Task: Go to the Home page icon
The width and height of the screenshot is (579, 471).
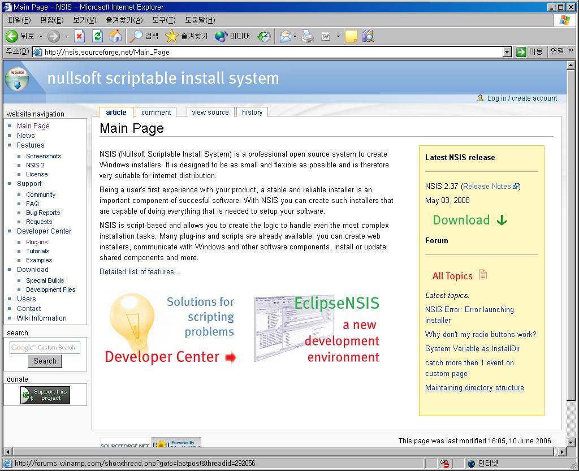Action: click(115, 36)
